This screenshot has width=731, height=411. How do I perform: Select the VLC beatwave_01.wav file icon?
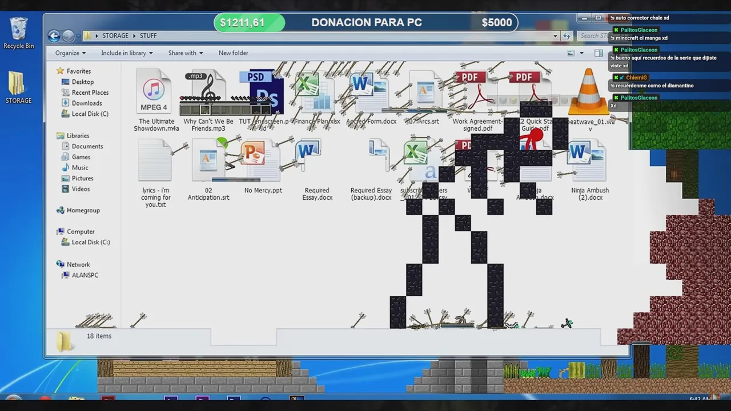pos(589,92)
